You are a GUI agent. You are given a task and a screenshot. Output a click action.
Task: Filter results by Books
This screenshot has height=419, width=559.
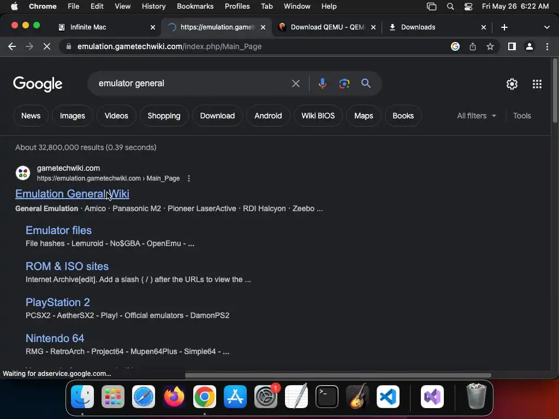403,116
